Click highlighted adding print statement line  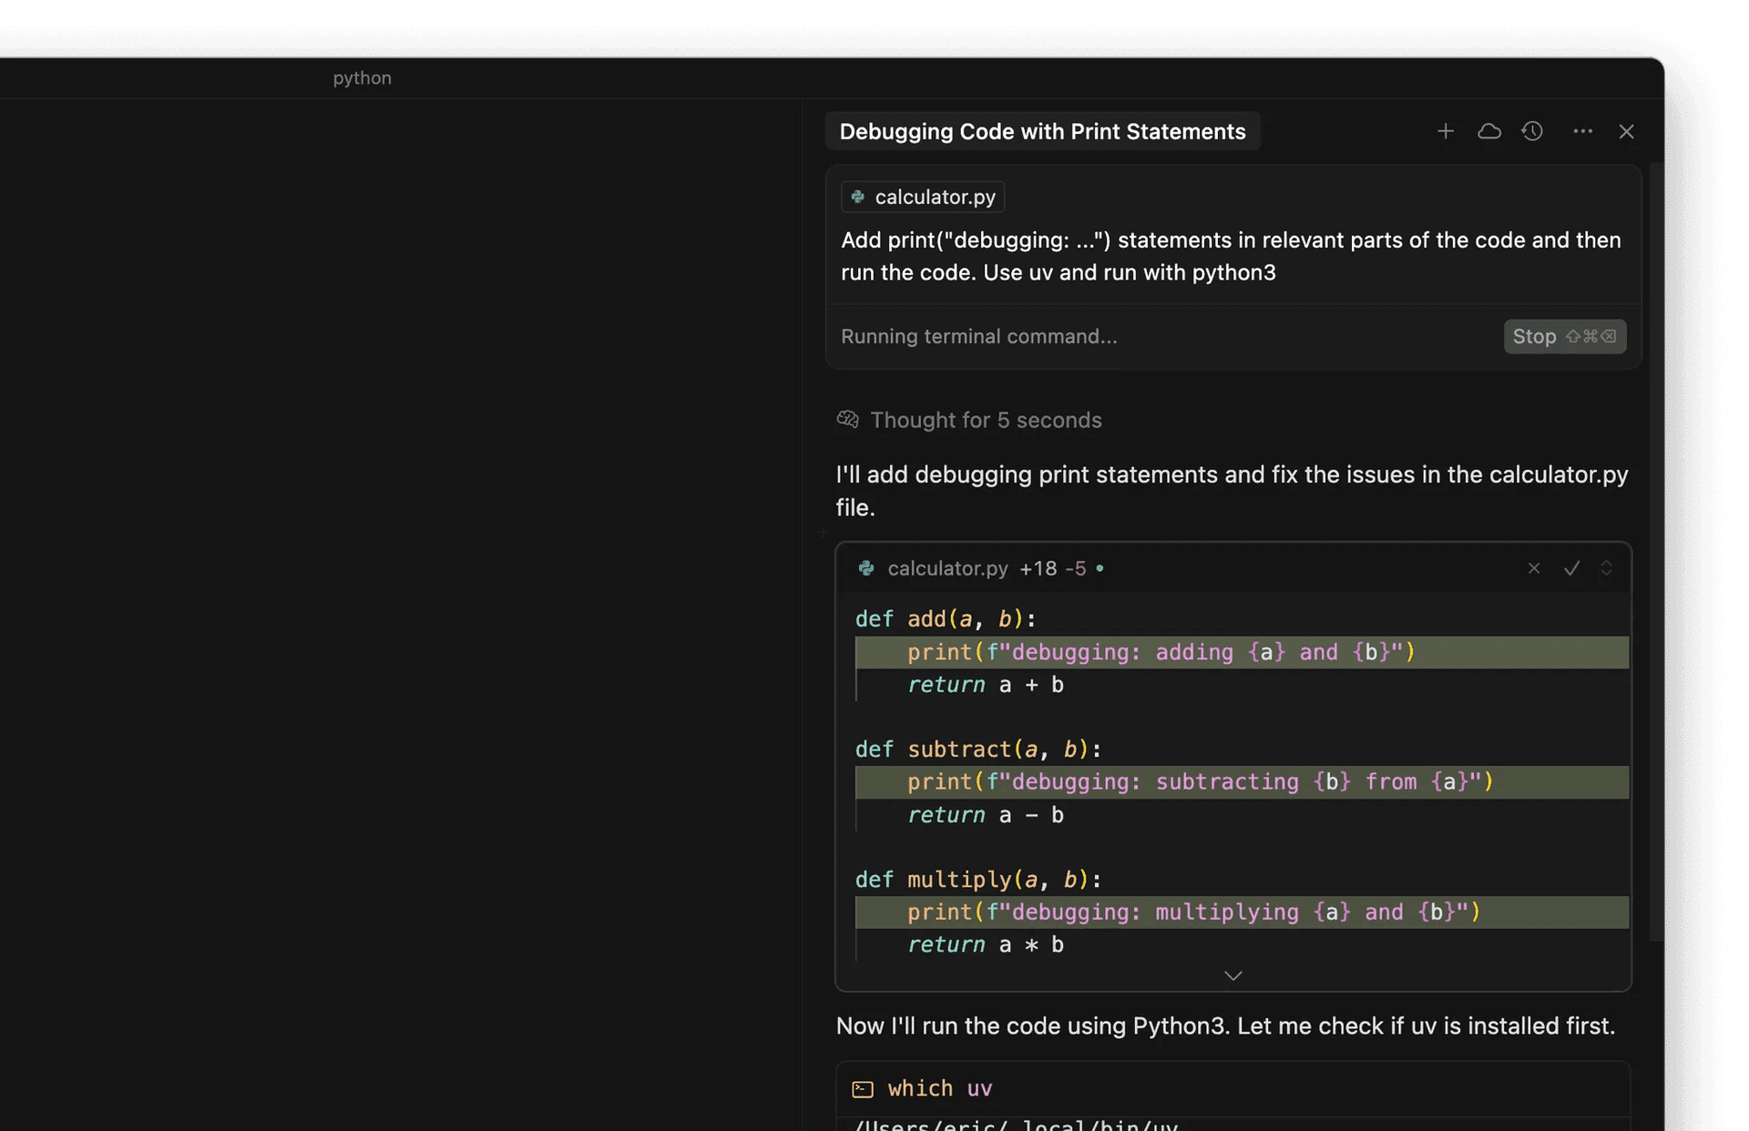[x=1242, y=652]
